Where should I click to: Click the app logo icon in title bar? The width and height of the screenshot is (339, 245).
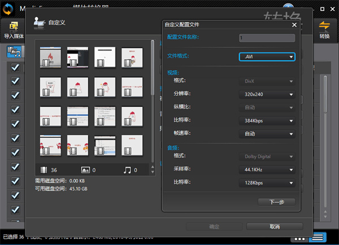coord(8,7)
